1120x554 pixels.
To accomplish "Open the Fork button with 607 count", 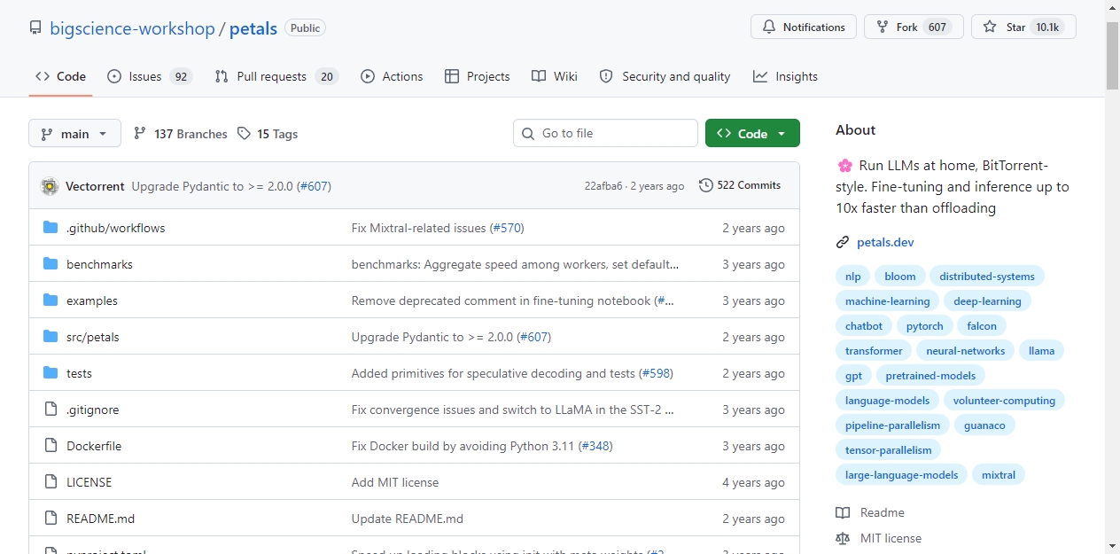I will pos(914,27).
